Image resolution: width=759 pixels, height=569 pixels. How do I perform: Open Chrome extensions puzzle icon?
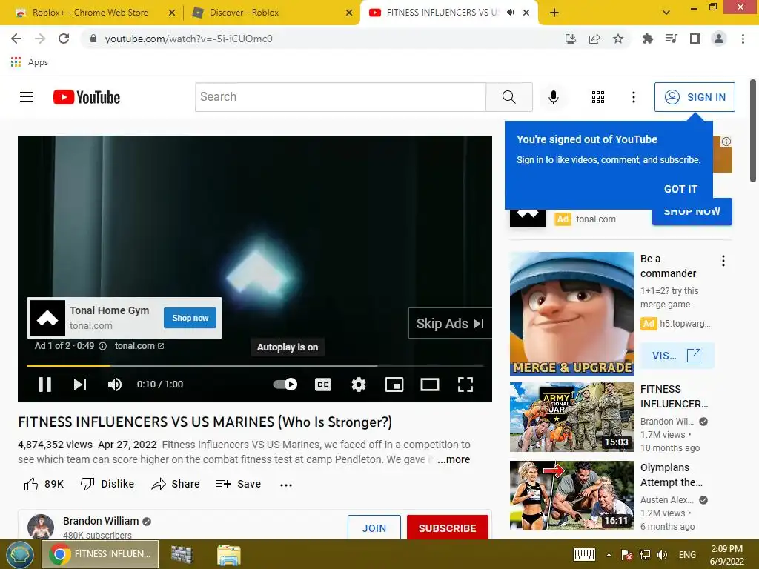[x=648, y=39]
